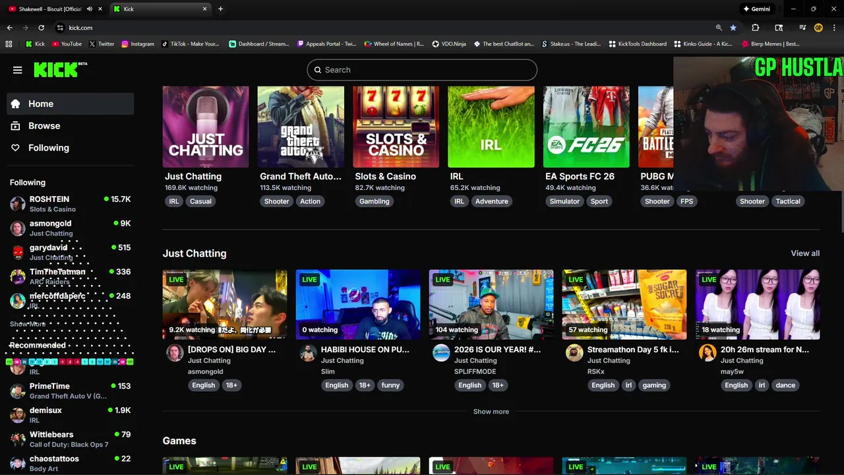Click the dance tag on may5w stream

tap(785, 385)
